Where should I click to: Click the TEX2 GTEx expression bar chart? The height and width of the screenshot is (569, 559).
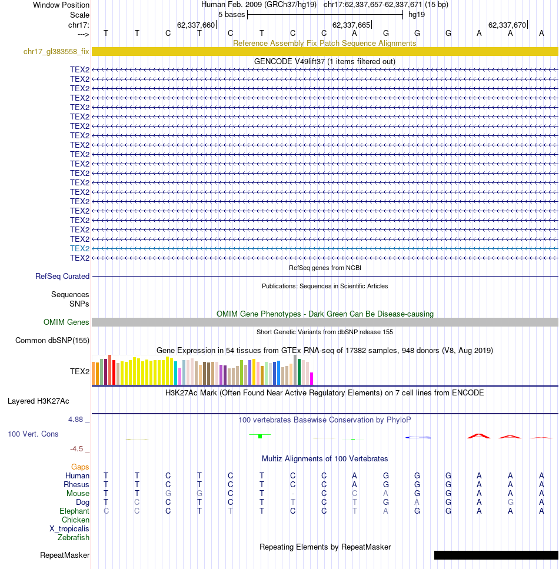(202, 370)
